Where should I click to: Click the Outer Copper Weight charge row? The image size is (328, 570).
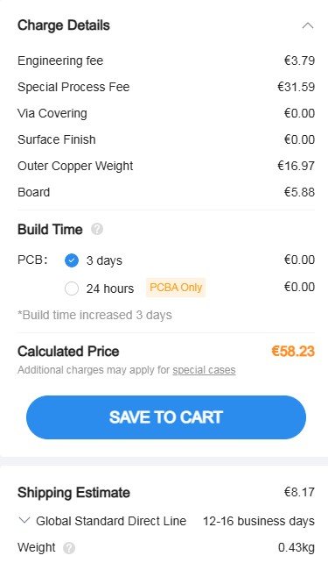[x=166, y=166]
